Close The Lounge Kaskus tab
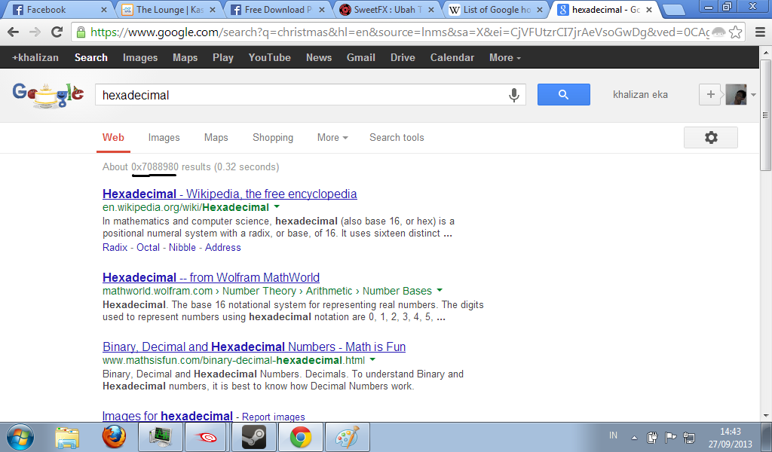 click(x=212, y=10)
